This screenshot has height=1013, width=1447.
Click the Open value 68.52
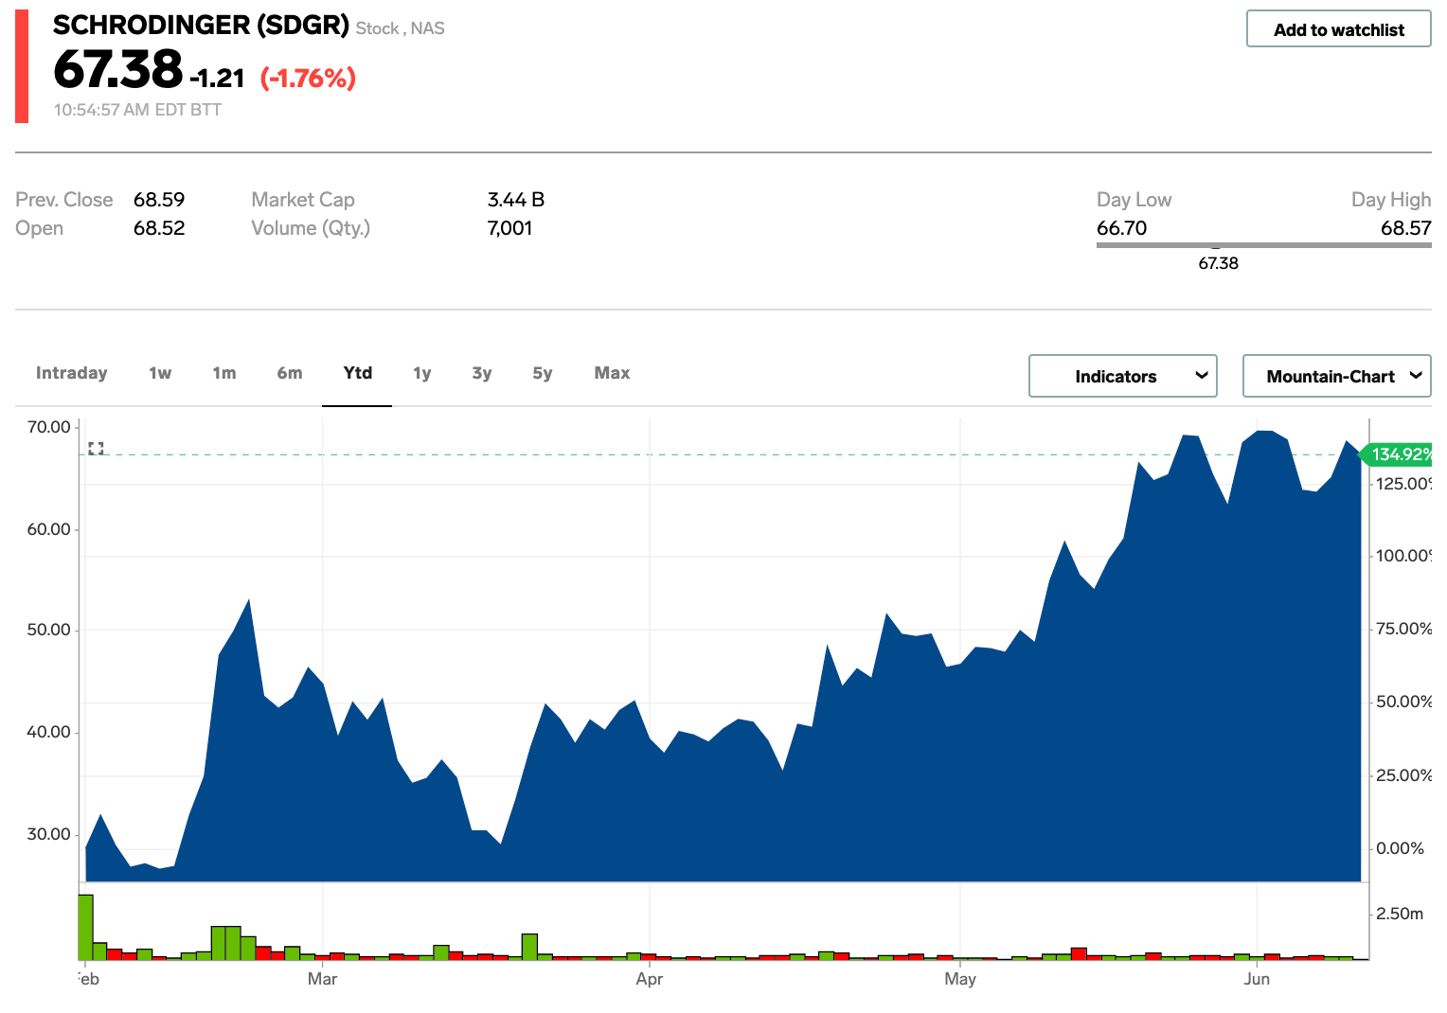point(159,228)
